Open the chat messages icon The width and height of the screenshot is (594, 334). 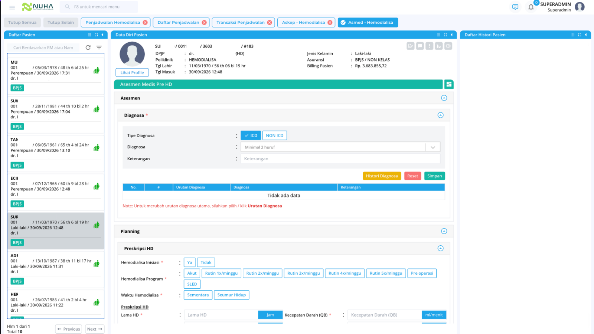point(515,7)
